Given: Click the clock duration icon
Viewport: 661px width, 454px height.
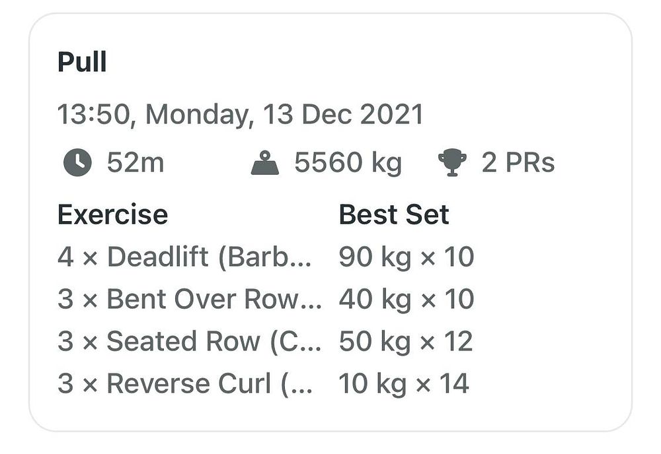Looking at the screenshot, I should [77, 162].
